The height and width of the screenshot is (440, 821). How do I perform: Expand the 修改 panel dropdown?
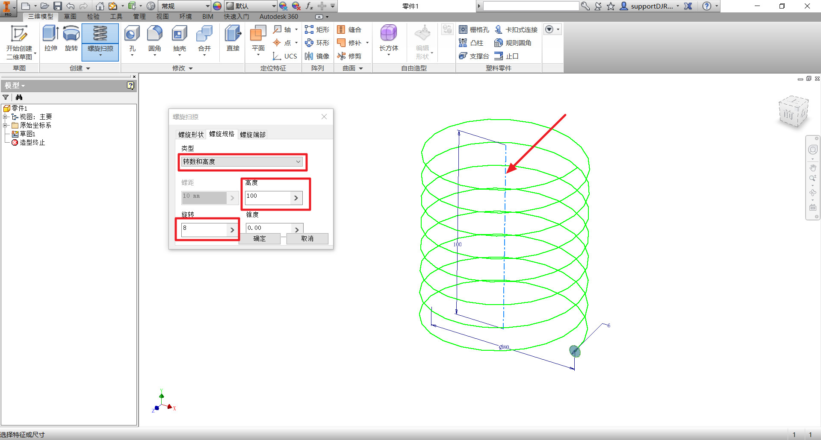click(x=183, y=68)
